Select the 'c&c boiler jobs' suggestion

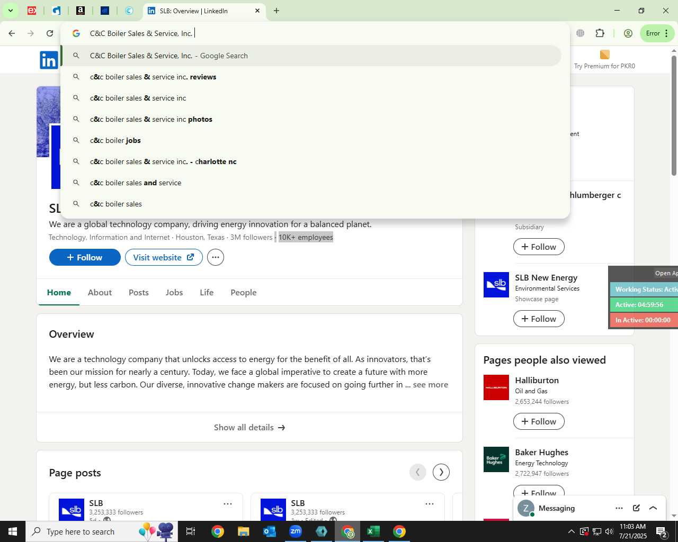[x=311, y=140]
